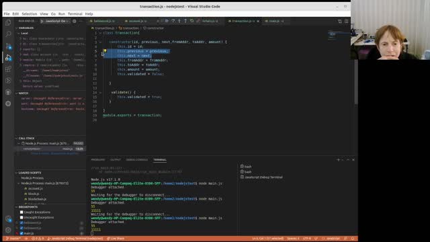Viewport: 430px width, 242px height.
Task: Switch to the Problems panel tab
Action: 98,160
